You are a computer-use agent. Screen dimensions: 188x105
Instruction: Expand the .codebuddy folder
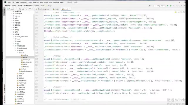15,48
